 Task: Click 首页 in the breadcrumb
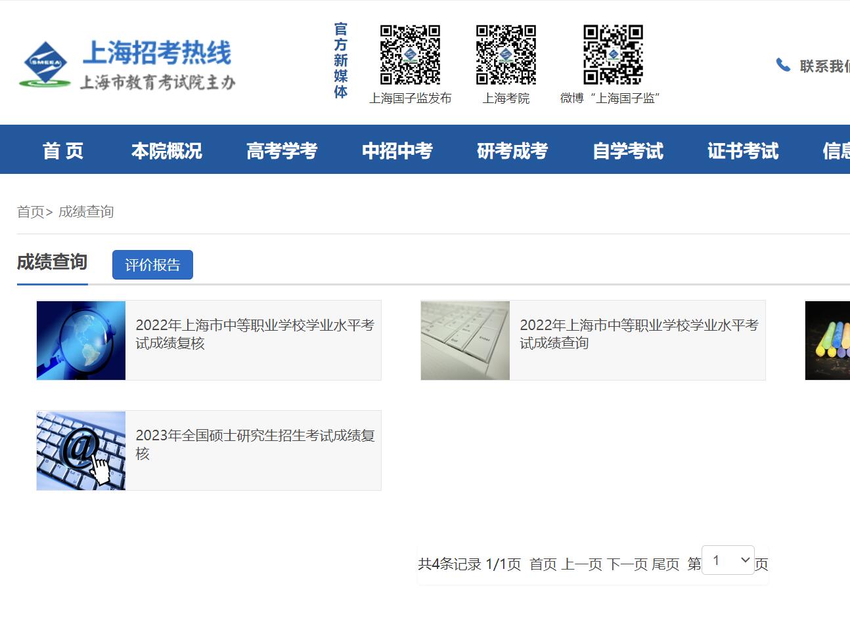coord(30,212)
